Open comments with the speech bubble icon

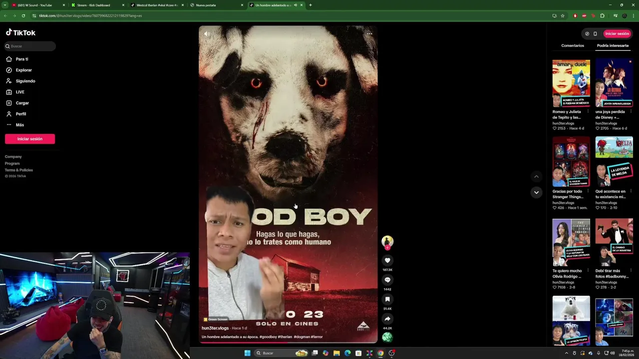point(387,280)
